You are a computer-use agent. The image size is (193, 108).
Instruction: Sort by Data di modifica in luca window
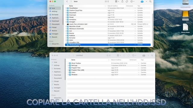coord(112,6)
